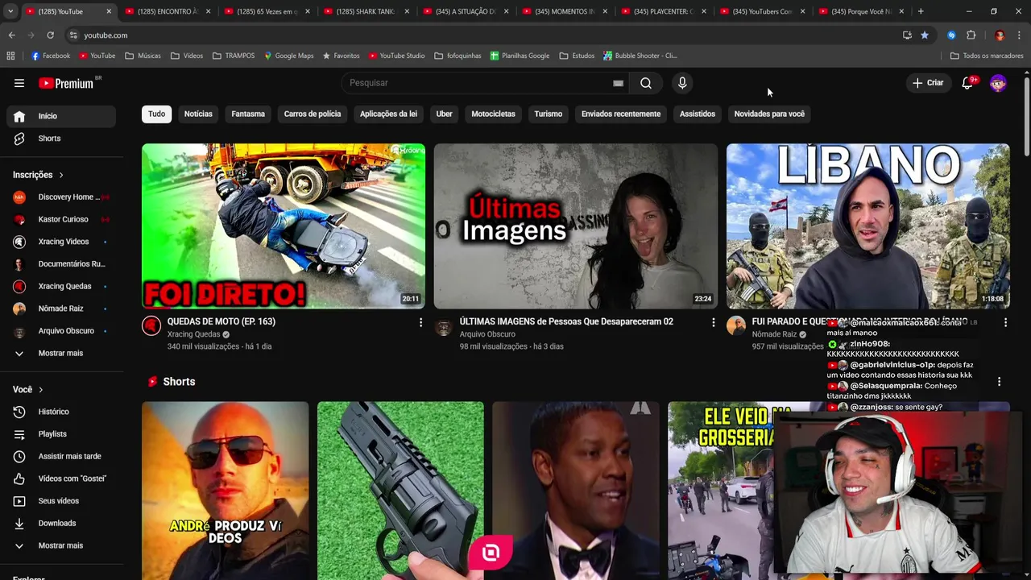Bookmark page with the star icon
1031x580 pixels.
pos(925,35)
